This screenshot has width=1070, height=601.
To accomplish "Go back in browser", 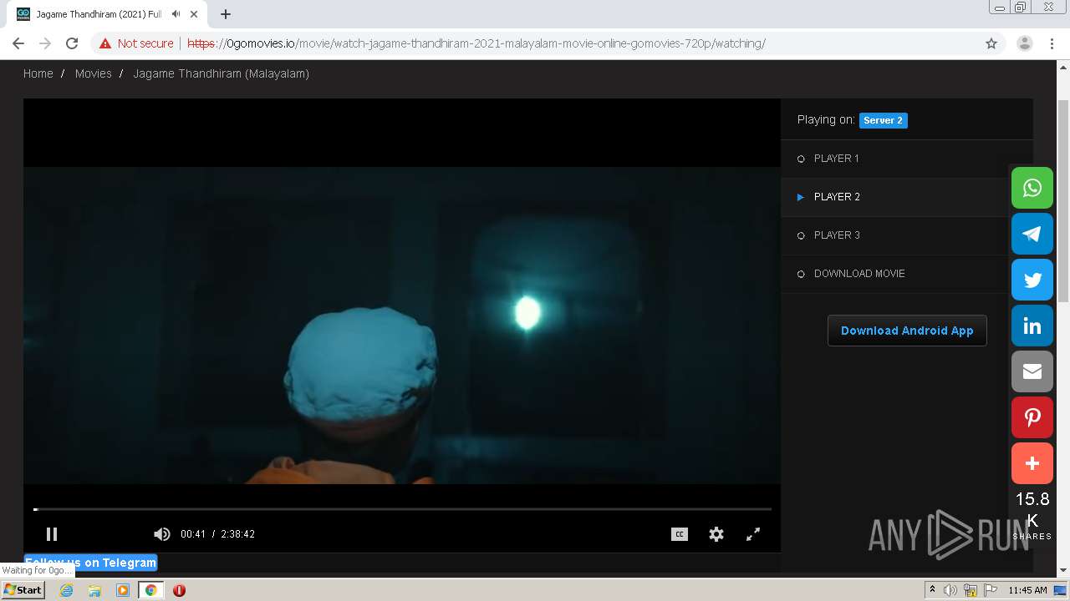I will coord(18,43).
